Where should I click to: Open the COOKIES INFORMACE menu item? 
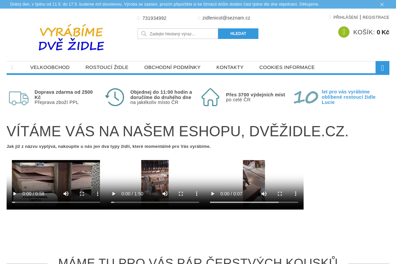(x=287, y=67)
